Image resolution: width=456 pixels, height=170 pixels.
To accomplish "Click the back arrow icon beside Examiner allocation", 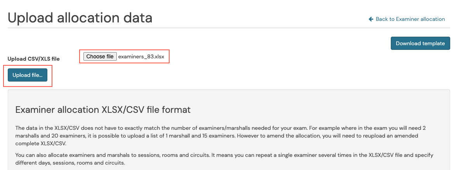I will (x=371, y=19).
